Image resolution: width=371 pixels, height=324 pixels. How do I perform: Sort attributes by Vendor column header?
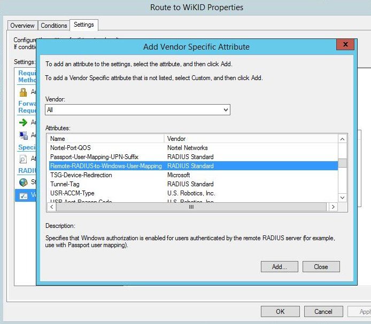251,138
